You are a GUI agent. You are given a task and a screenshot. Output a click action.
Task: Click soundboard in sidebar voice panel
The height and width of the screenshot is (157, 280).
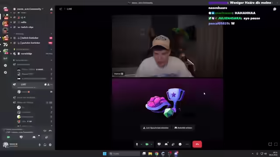[47, 137]
